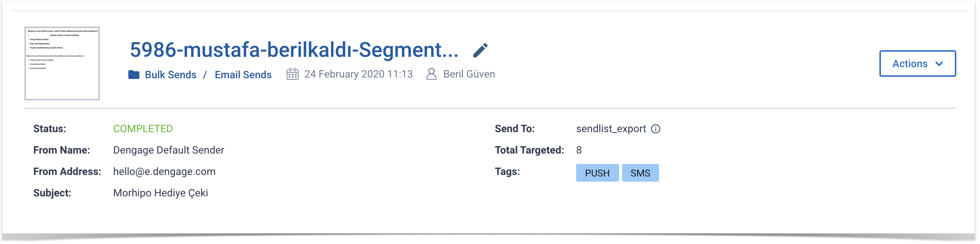Click the folder icon before Bulk Sends
This screenshot has height=244, width=980.
point(134,75)
